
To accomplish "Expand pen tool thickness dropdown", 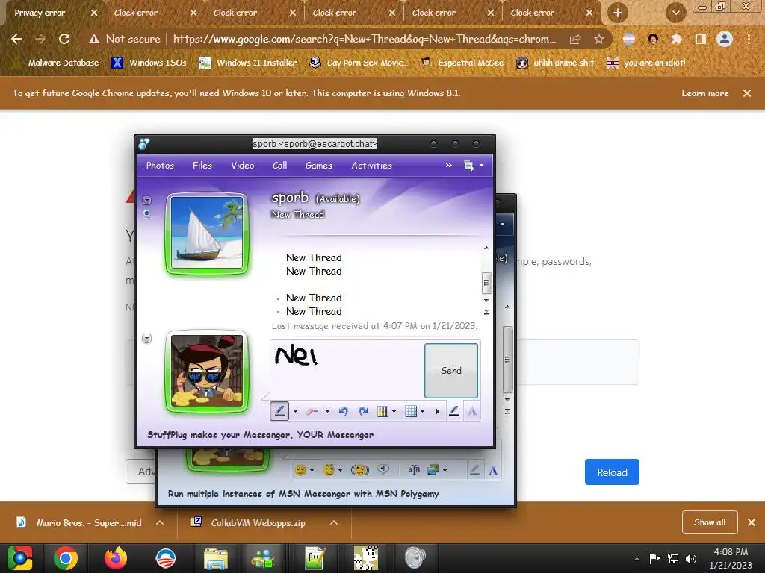I will coord(295,412).
